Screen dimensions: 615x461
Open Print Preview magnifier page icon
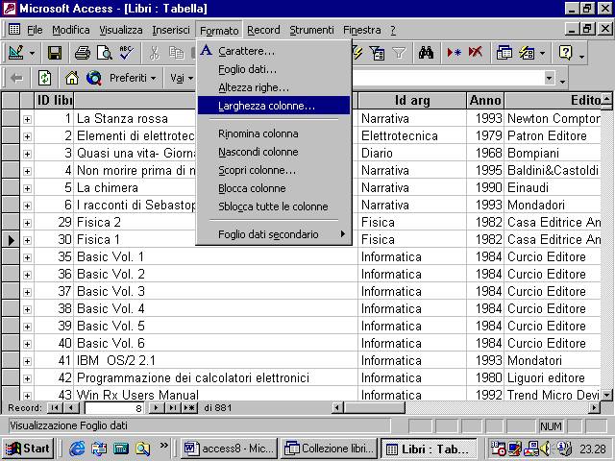(105, 53)
